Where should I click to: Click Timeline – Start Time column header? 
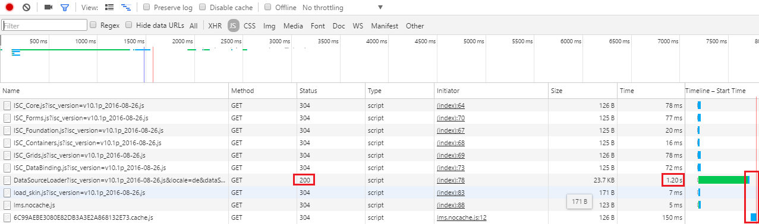click(x=722, y=91)
